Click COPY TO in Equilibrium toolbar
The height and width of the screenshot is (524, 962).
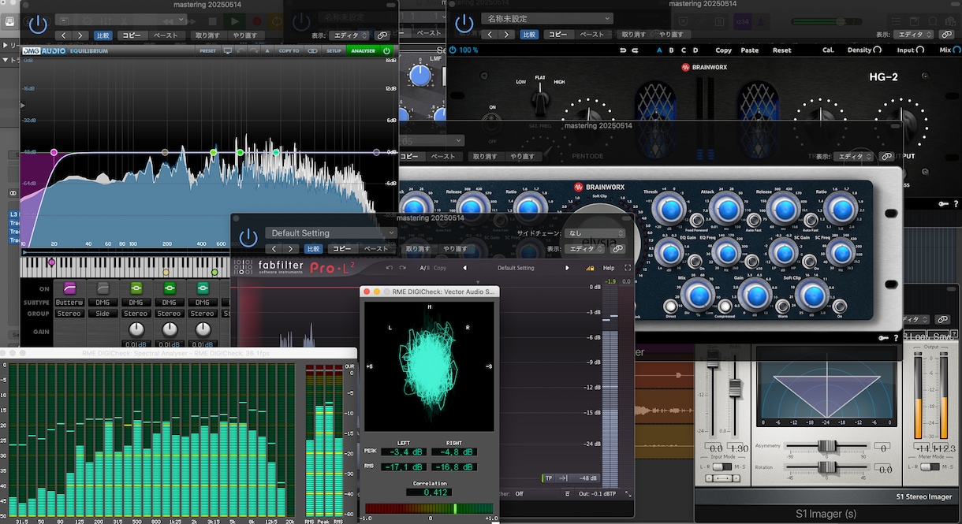click(x=289, y=50)
